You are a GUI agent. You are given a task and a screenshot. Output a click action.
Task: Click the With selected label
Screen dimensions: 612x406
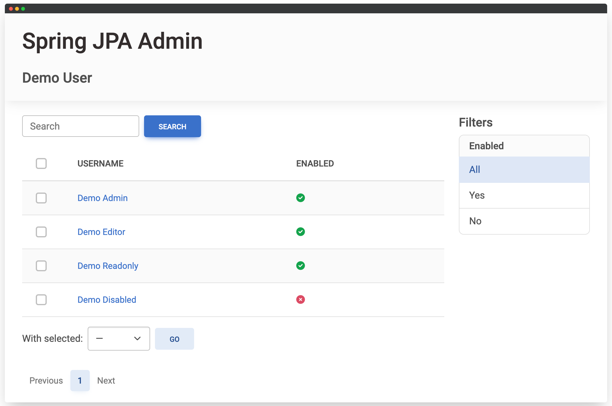point(52,338)
